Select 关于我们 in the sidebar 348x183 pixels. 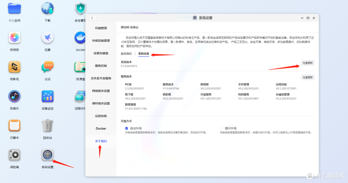101,141
